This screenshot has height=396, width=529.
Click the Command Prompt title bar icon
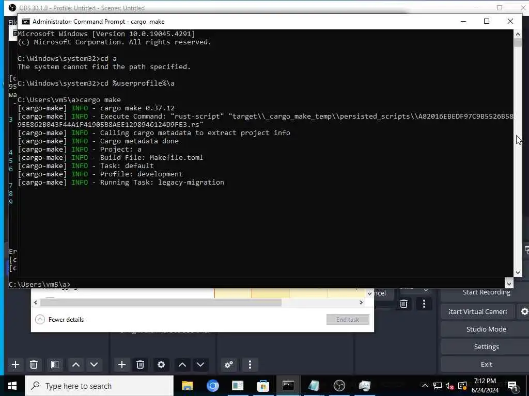[x=26, y=22]
